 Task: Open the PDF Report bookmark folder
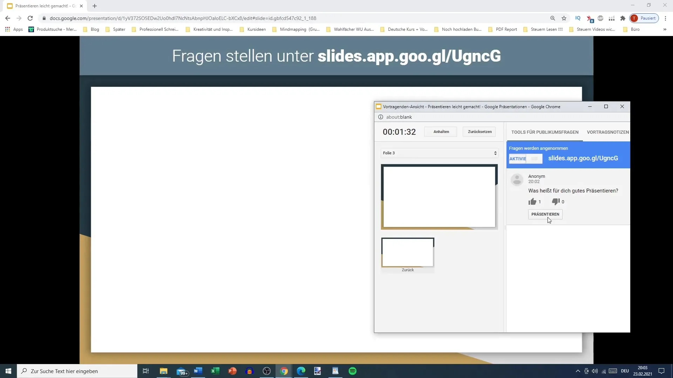(x=503, y=29)
